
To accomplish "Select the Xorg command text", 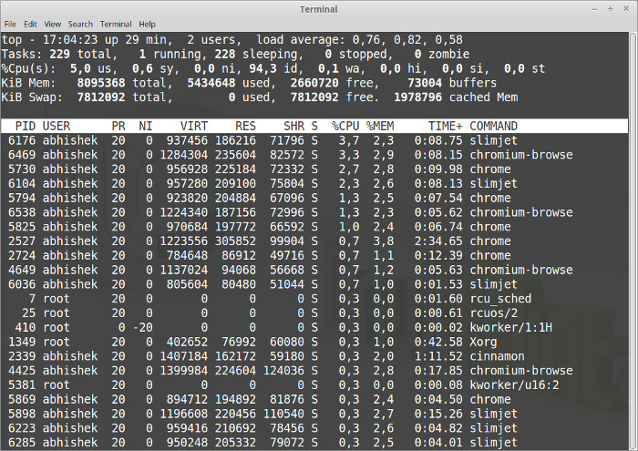I will pos(483,342).
